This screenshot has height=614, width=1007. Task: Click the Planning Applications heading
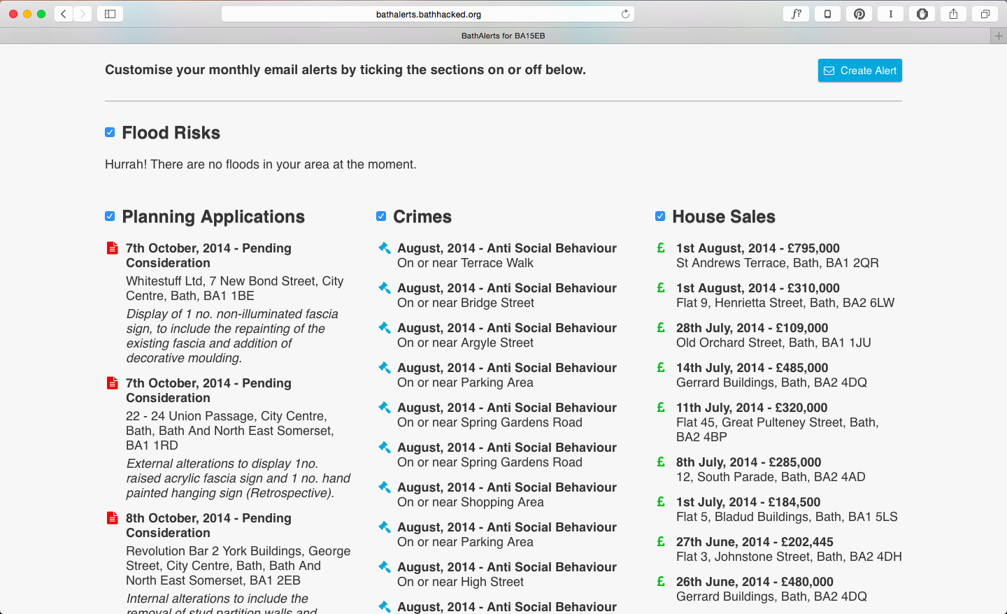(213, 217)
